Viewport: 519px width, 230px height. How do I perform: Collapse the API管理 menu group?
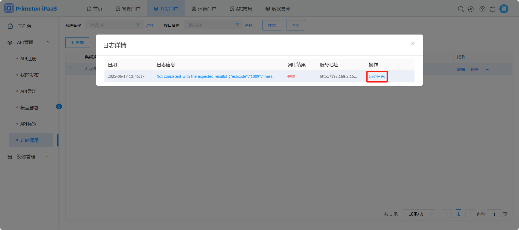[x=47, y=42]
